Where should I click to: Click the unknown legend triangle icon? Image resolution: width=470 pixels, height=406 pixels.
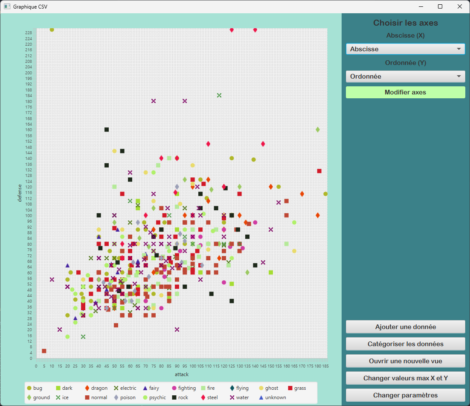261,397
